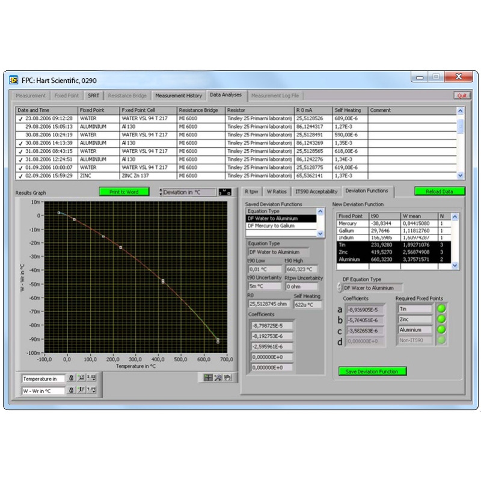
Task: Click the Tin required point green LED
Action: coord(441,309)
